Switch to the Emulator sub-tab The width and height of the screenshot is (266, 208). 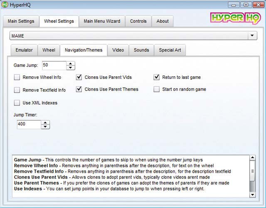24,50
